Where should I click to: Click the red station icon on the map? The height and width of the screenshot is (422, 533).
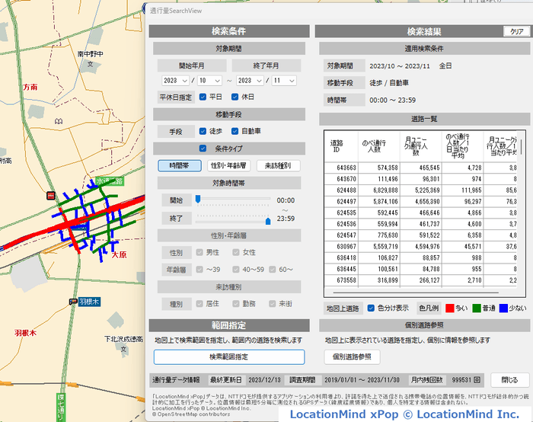pyautogui.click(x=50, y=195)
